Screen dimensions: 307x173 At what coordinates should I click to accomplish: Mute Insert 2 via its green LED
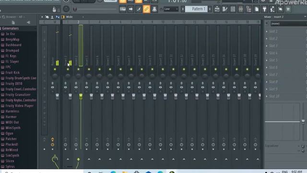click(x=78, y=69)
